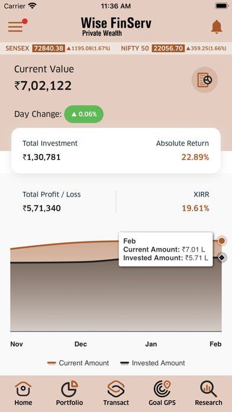Select the black diamond Invested Amount marker
Screen dimensions: 232x412
pos(222,257)
